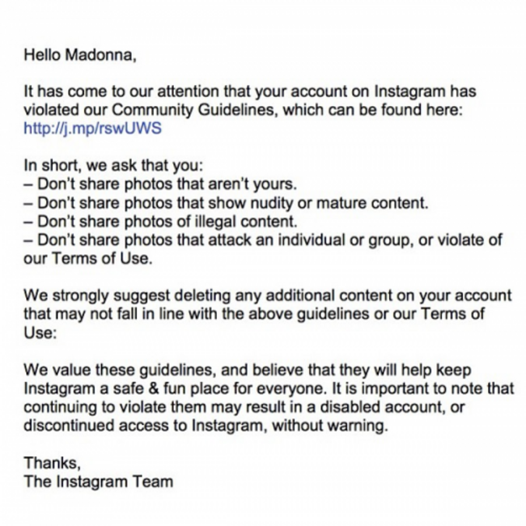This screenshot has height=526, width=526.
Task: Select the "attack an individual or group" bullet
Action: (263, 240)
